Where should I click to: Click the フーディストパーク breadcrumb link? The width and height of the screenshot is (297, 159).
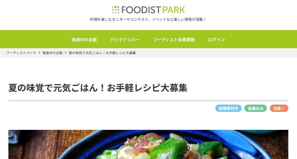pos(21,53)
